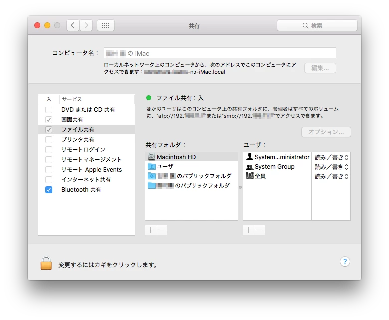Click the magnifier icon in search field
The image size is (389, 320).
tap(305, 26)
